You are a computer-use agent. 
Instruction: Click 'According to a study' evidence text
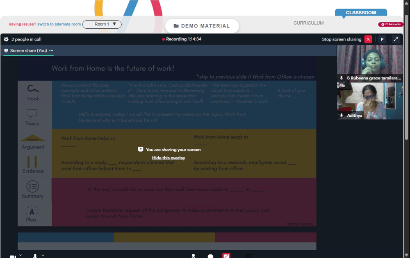pos(118,165)
